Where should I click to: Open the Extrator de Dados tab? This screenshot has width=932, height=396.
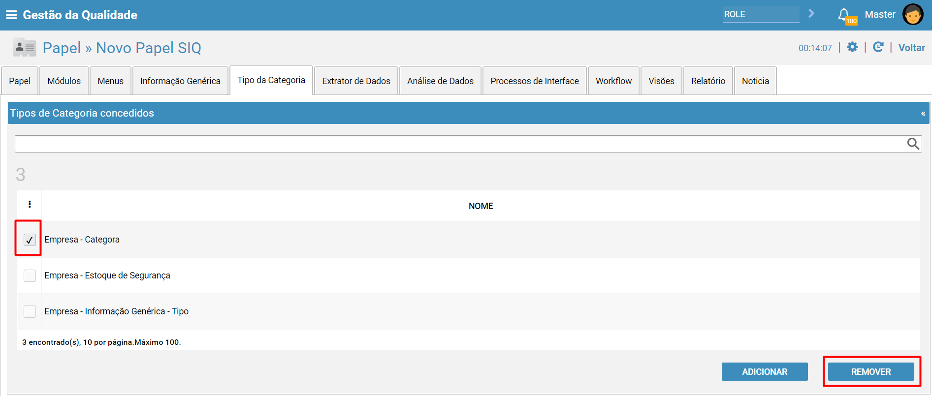356,81
